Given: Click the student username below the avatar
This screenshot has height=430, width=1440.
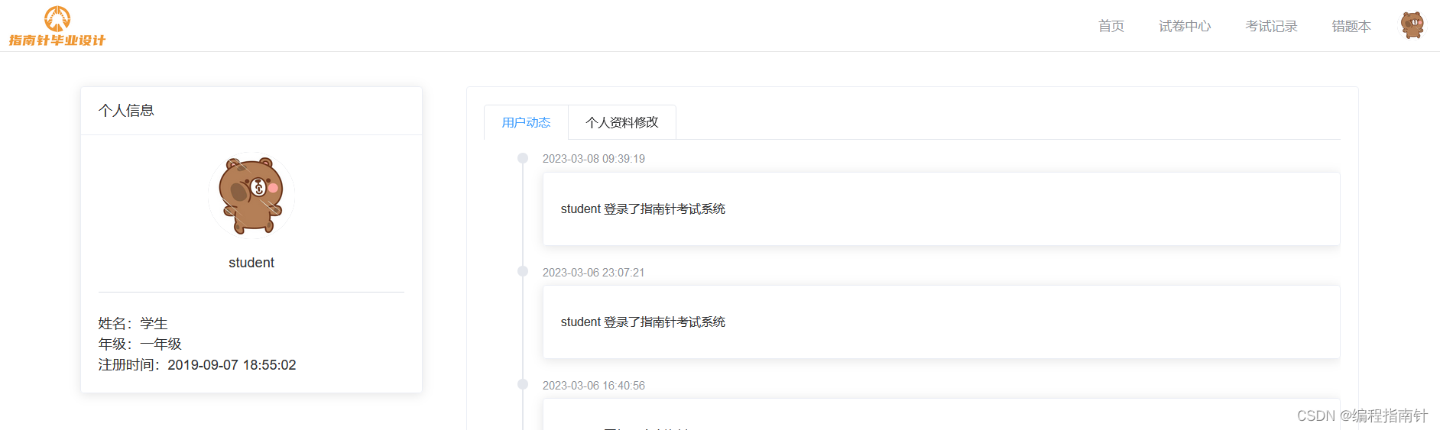Looking at the screenshot, I should (251, 263).
